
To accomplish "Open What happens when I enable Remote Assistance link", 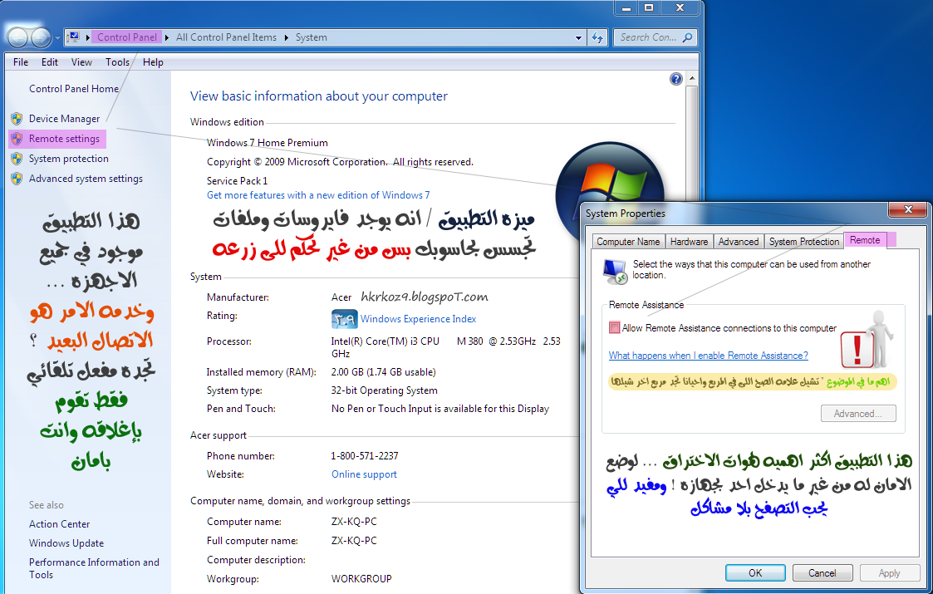I will tap(708, 356).
